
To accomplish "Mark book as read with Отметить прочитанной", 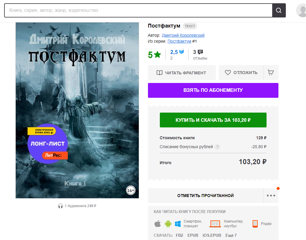I will click(205, 196).
